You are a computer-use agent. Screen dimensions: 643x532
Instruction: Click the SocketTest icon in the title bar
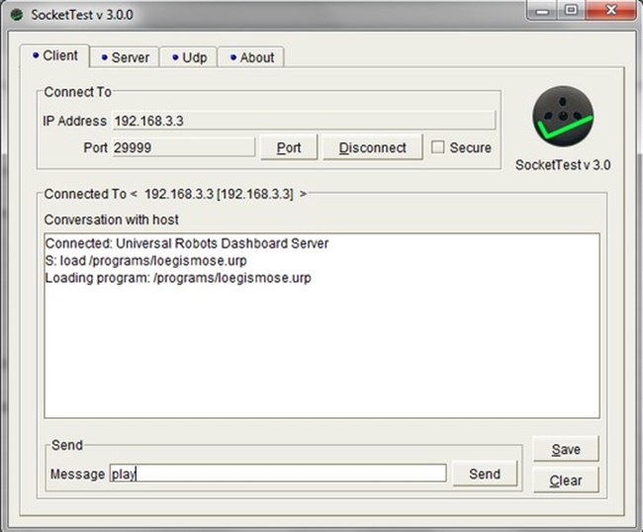tap(16, 13)
